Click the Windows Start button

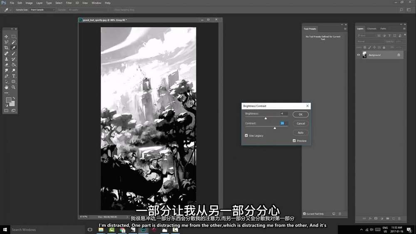5,229
